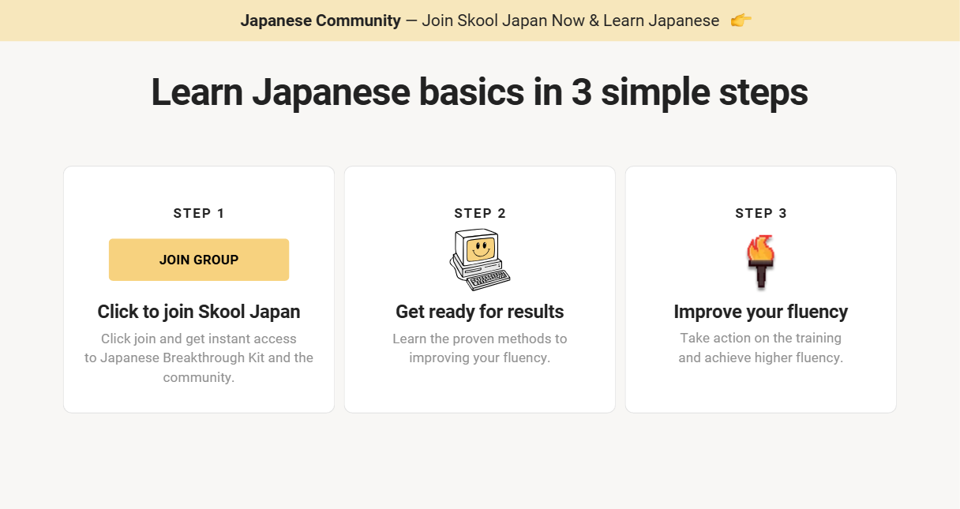The height and width of the screenshot is (509, 960).
Task: Click the 'Improve your fluency' heading
Action: (x=761, y=312)
